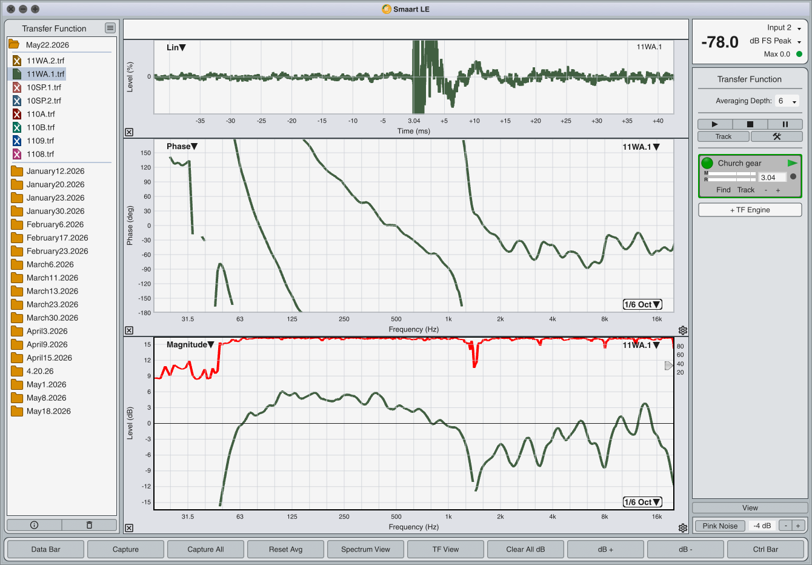
Task: Switch to Spectrum View
Action: point(366,549)
